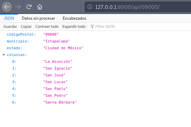Select the "San Ignacio" value

click(58, 68)
